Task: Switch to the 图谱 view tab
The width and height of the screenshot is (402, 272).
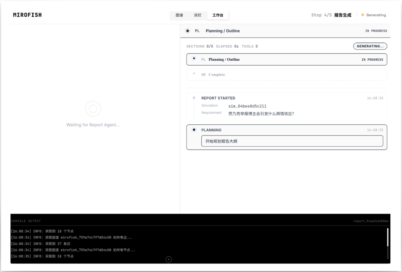Action: tap(179, 15)
